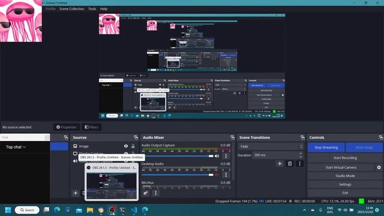The width and height of the screenshot is (384, 216).
Task: Open OBS Settings from Controls
Action: [x=345, y=184]
